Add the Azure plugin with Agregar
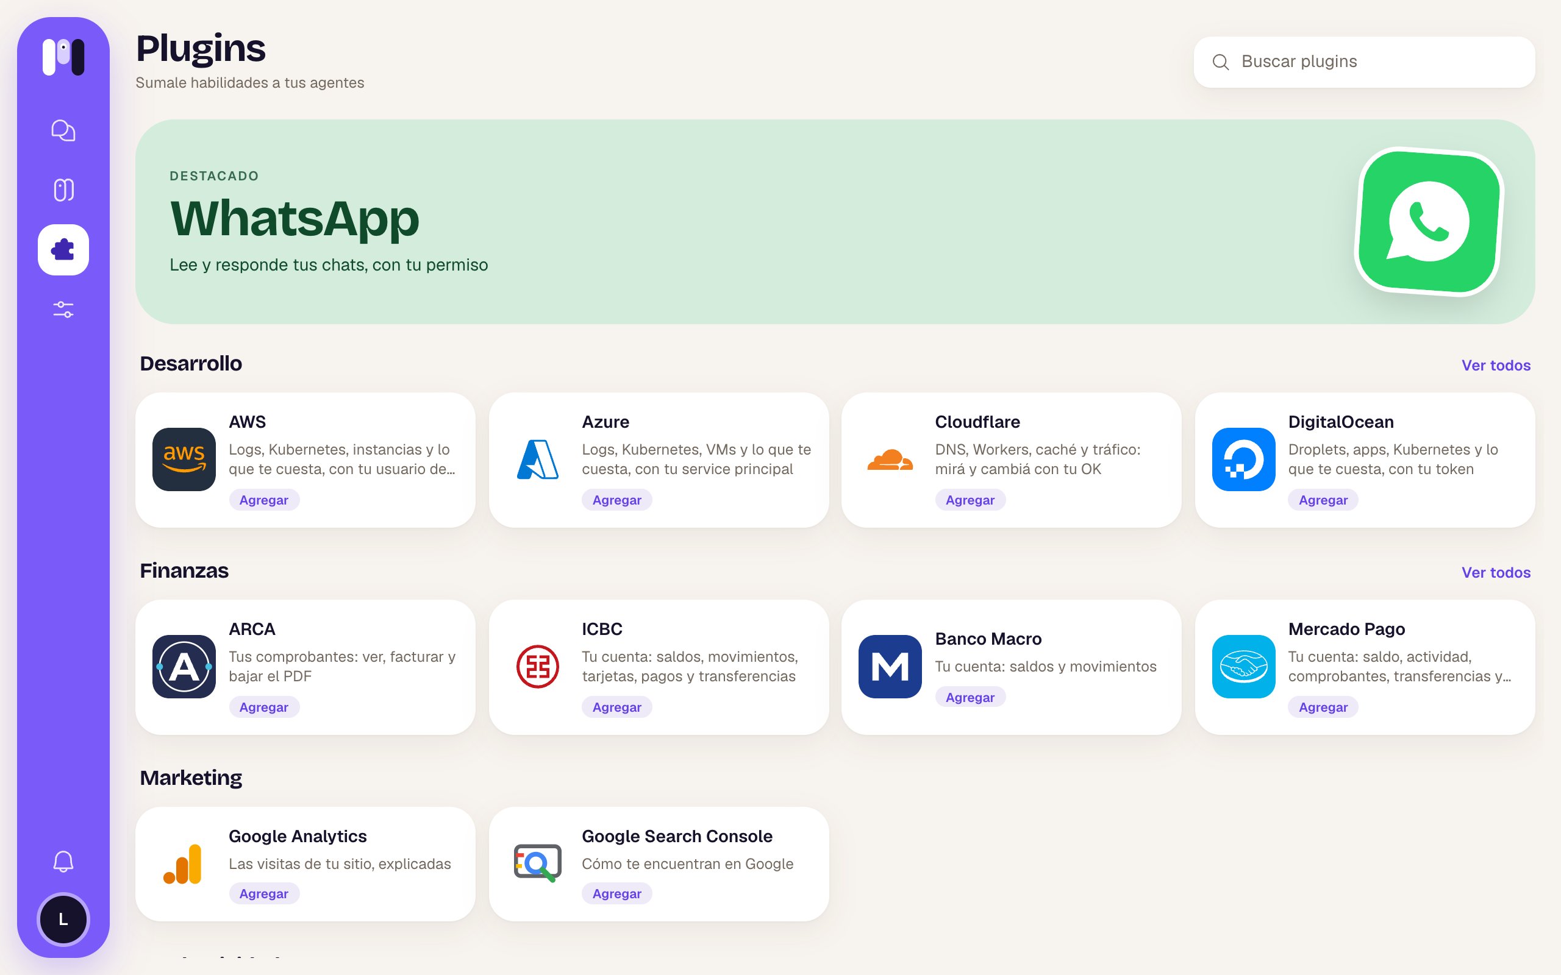Viewport: 1561px width, 975px height. point(616,500)
